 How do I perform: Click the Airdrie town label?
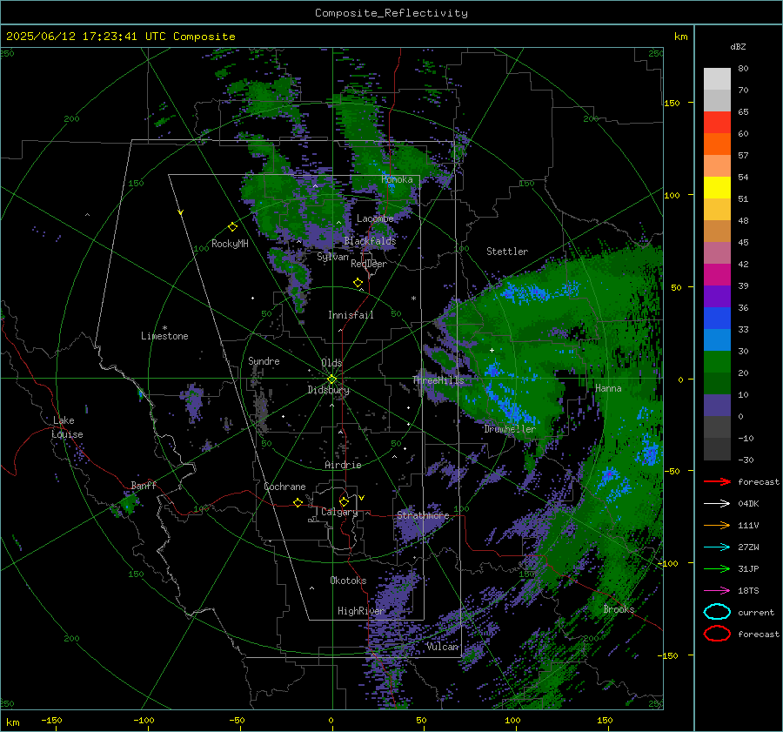pyautogui.click(x=343, y=465)
